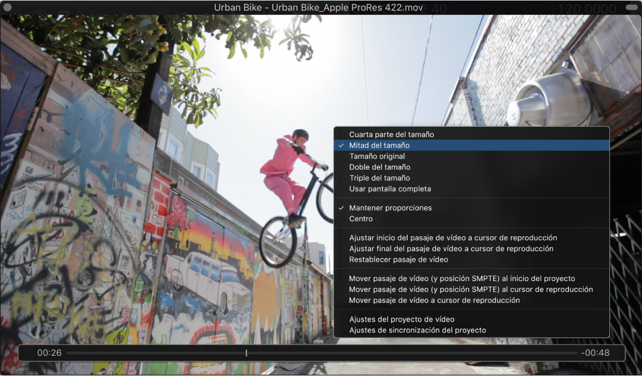The width and height of the screenshot is (642, 376).
Task: Open 'Ajustes del proyecto de vídeo'
Action: point(402,319)
